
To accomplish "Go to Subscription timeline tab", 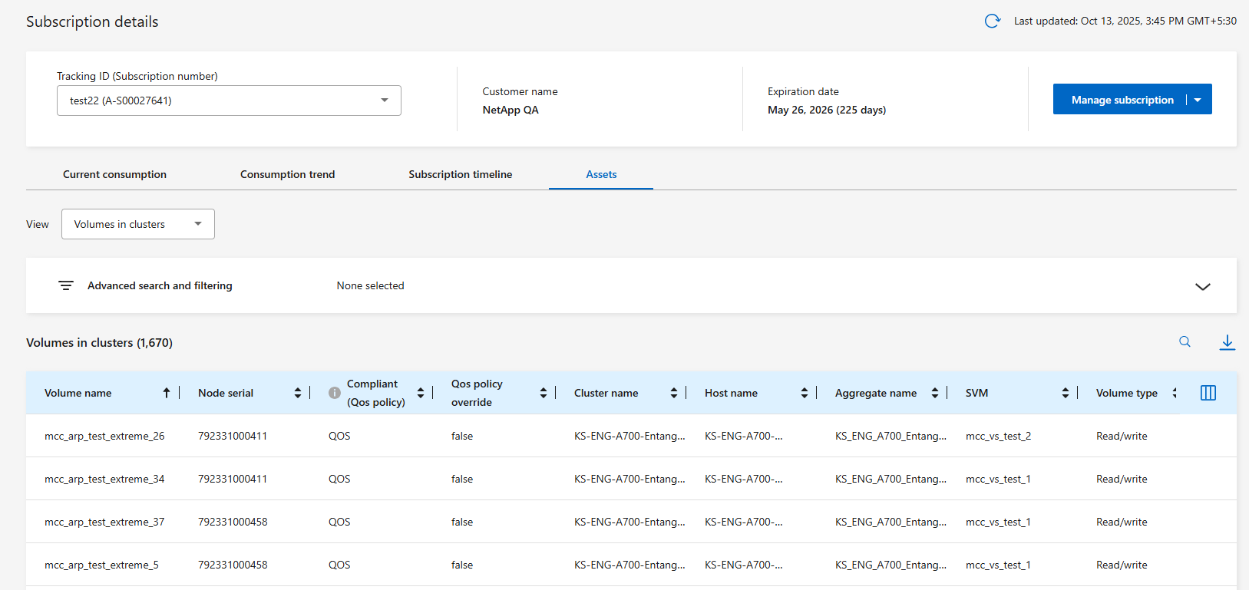I will 460,174.
